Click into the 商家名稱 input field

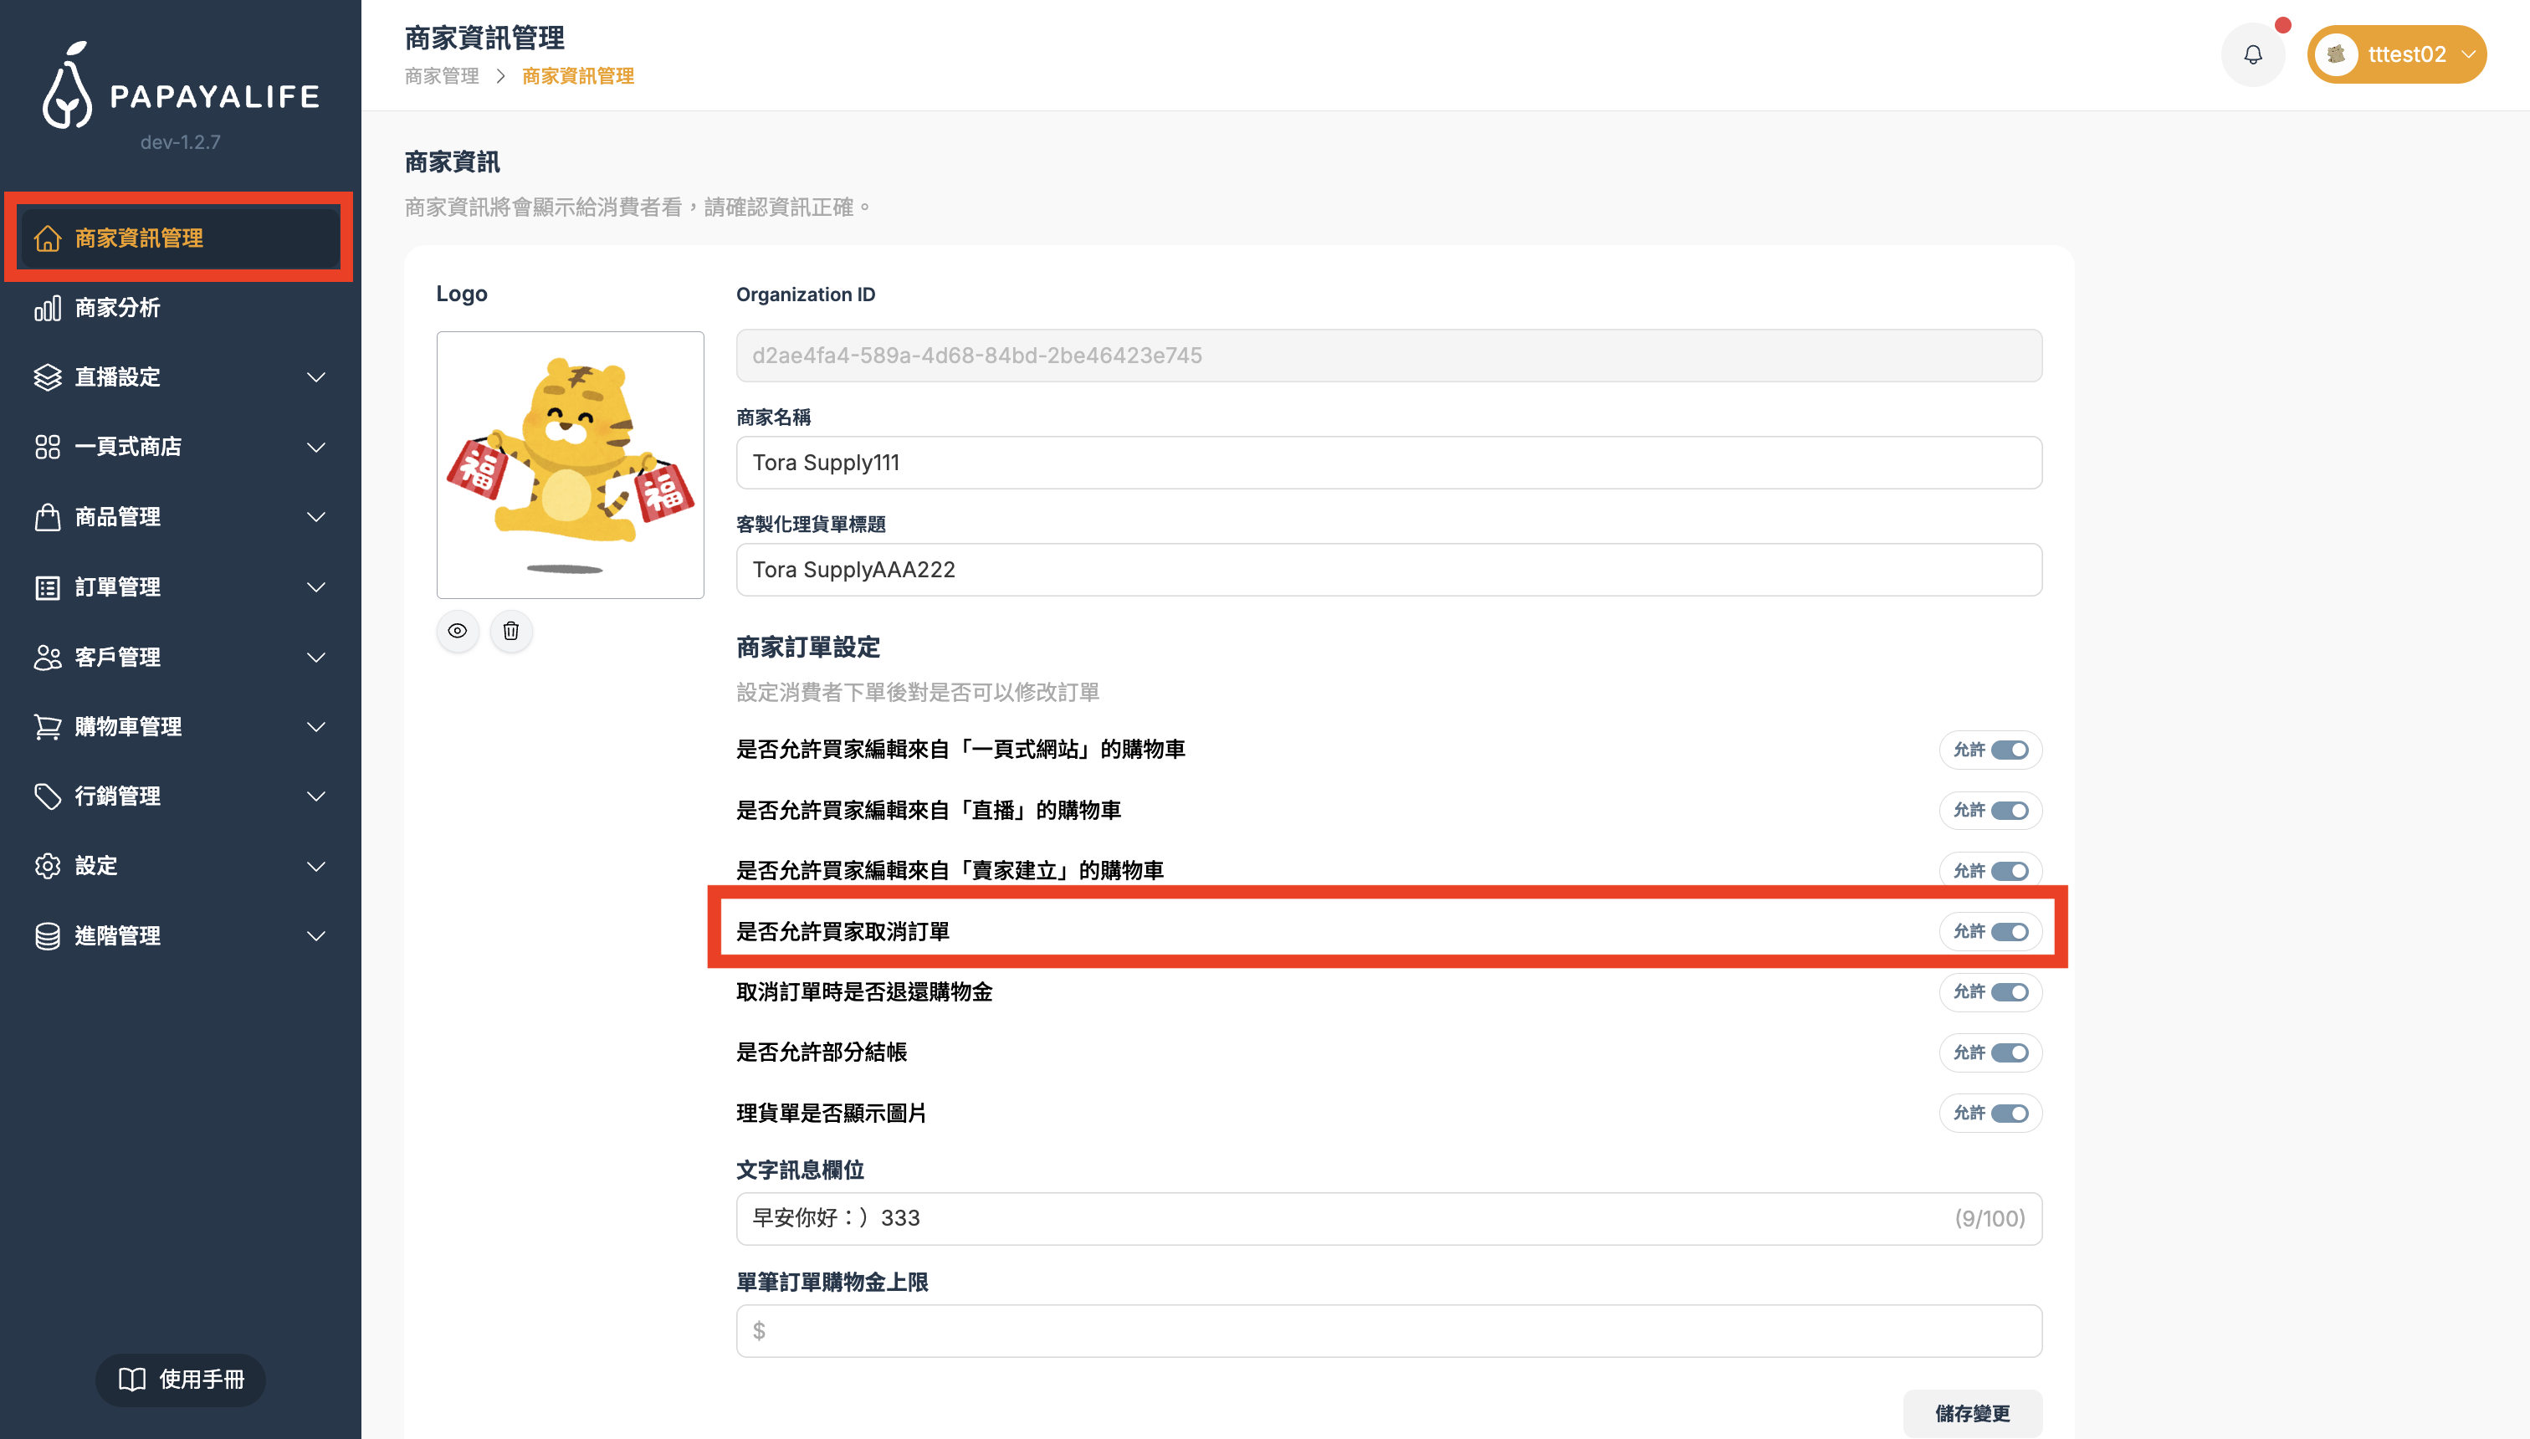tap(1389, 463)
